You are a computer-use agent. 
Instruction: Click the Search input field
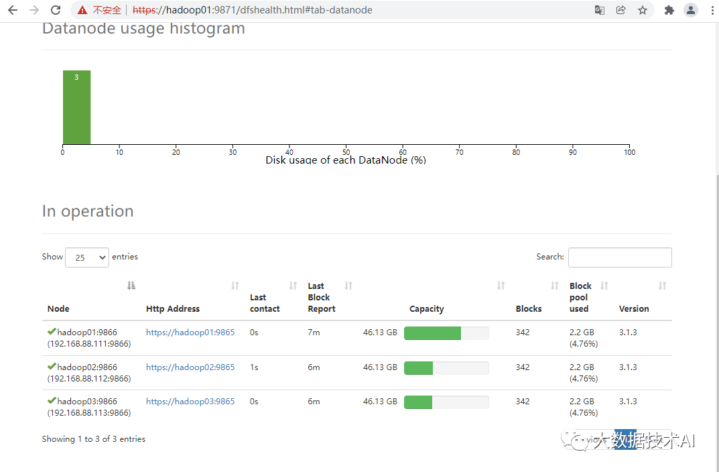click(x=620, y=257)
